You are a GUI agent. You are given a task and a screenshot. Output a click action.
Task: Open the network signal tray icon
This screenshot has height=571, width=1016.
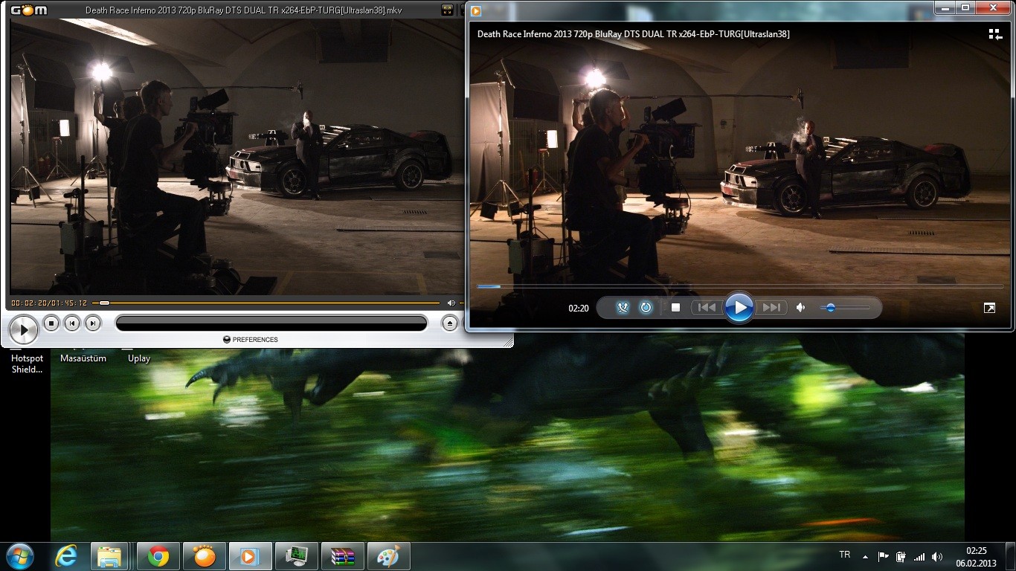tap(919, 556)
